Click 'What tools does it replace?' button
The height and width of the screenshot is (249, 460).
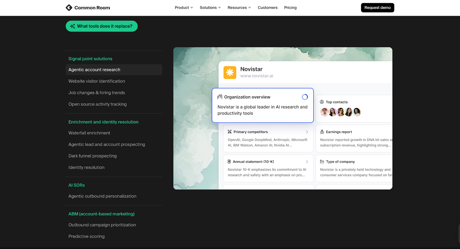click(101, 26)
